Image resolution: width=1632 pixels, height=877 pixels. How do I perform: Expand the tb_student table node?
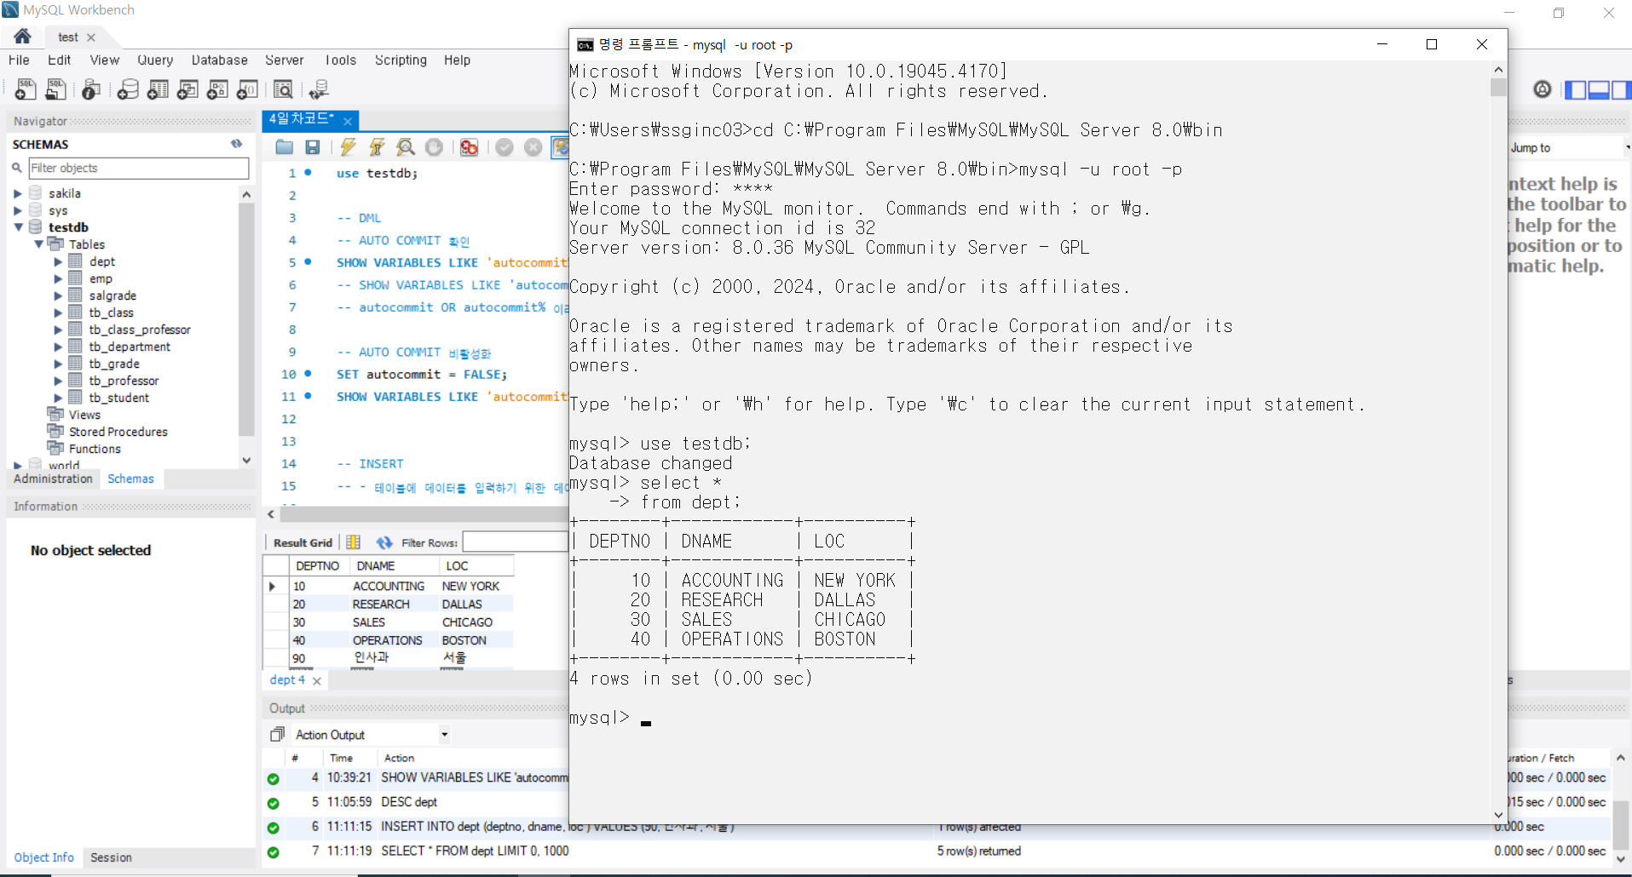click(x=59, y=398)
